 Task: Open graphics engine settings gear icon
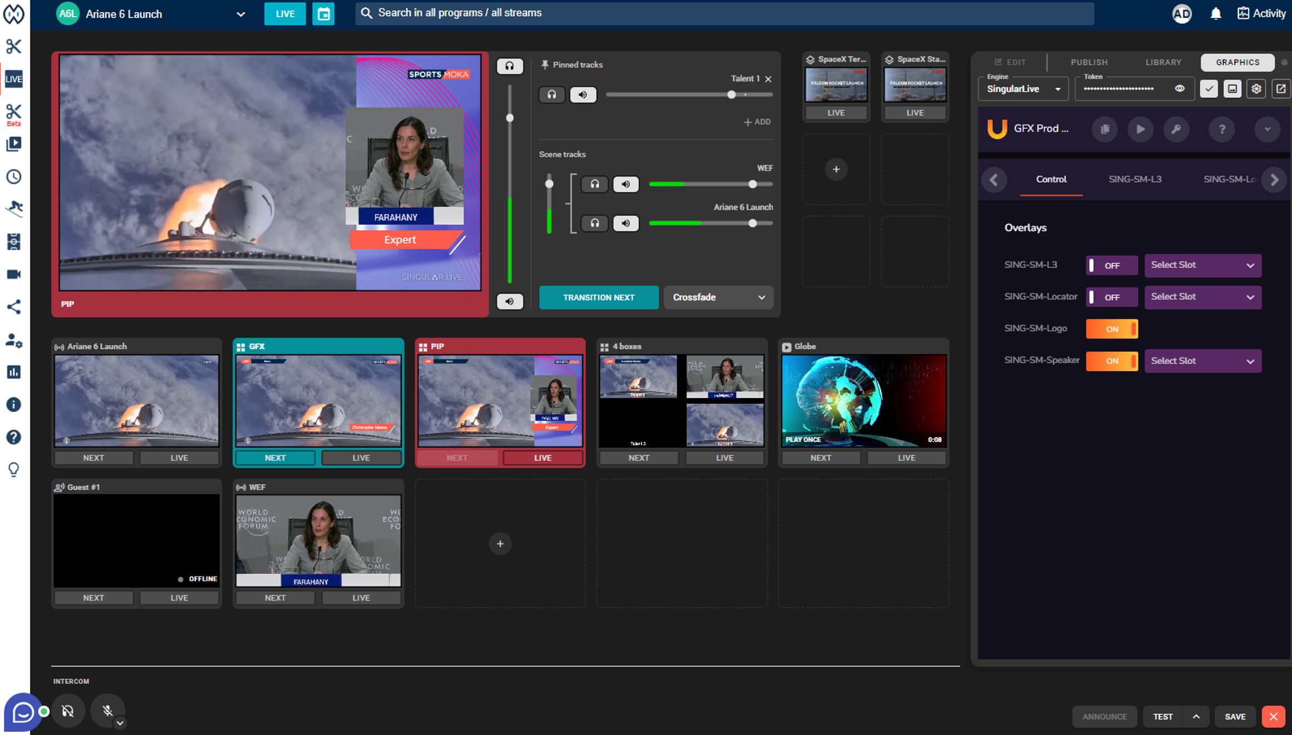(x=1256, y=89)
